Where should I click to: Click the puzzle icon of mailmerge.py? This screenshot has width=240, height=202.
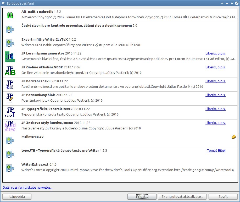point(10,140)
